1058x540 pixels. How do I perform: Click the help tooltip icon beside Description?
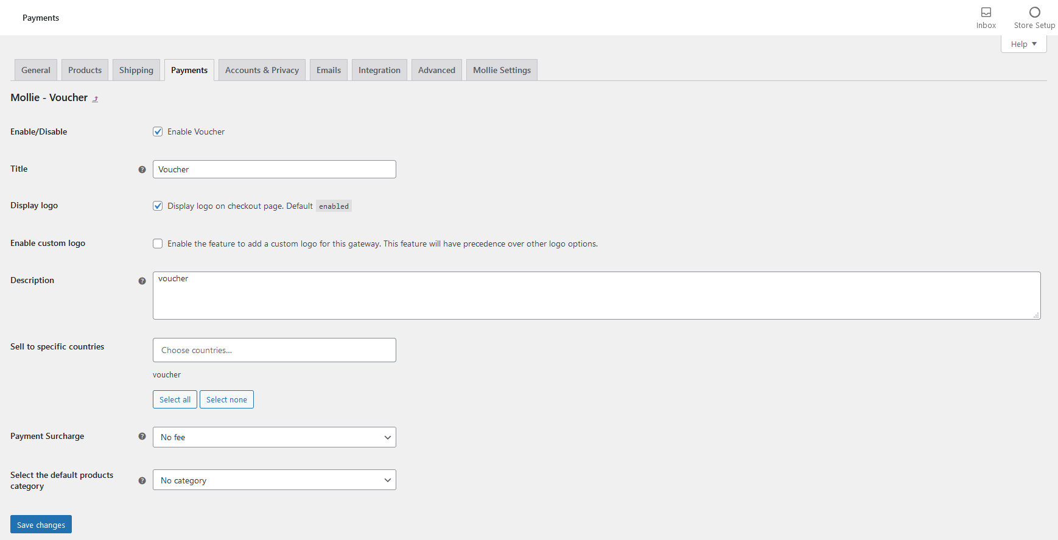[142, 281]
